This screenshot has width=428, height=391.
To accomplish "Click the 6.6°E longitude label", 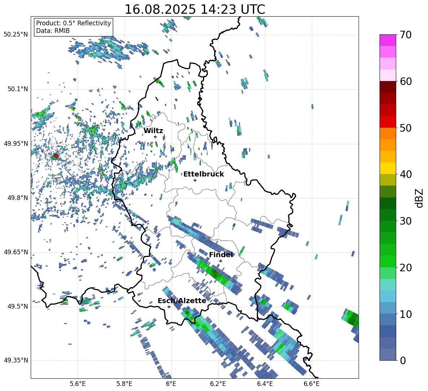I will [x=312, y=384].
